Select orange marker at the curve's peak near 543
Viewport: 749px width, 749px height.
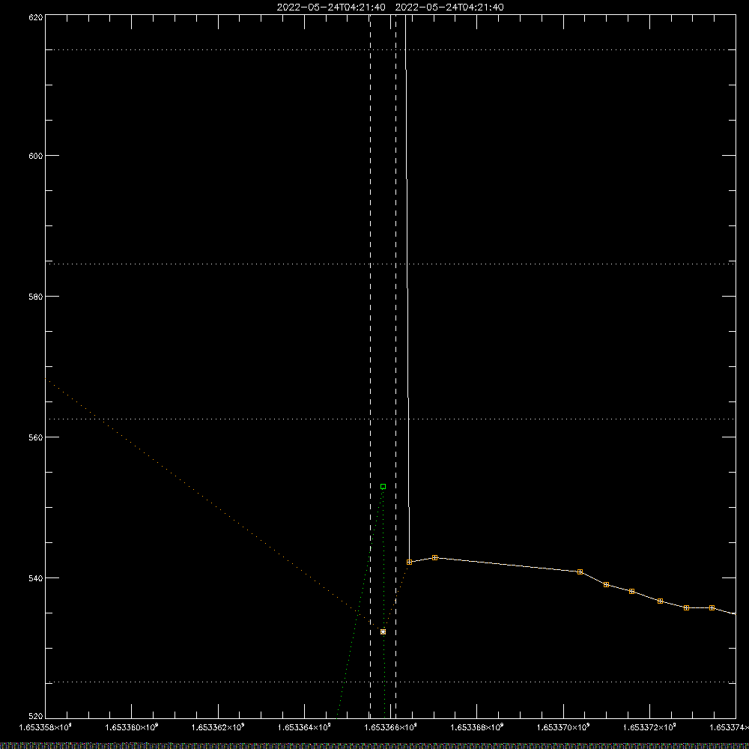[434, 557]
